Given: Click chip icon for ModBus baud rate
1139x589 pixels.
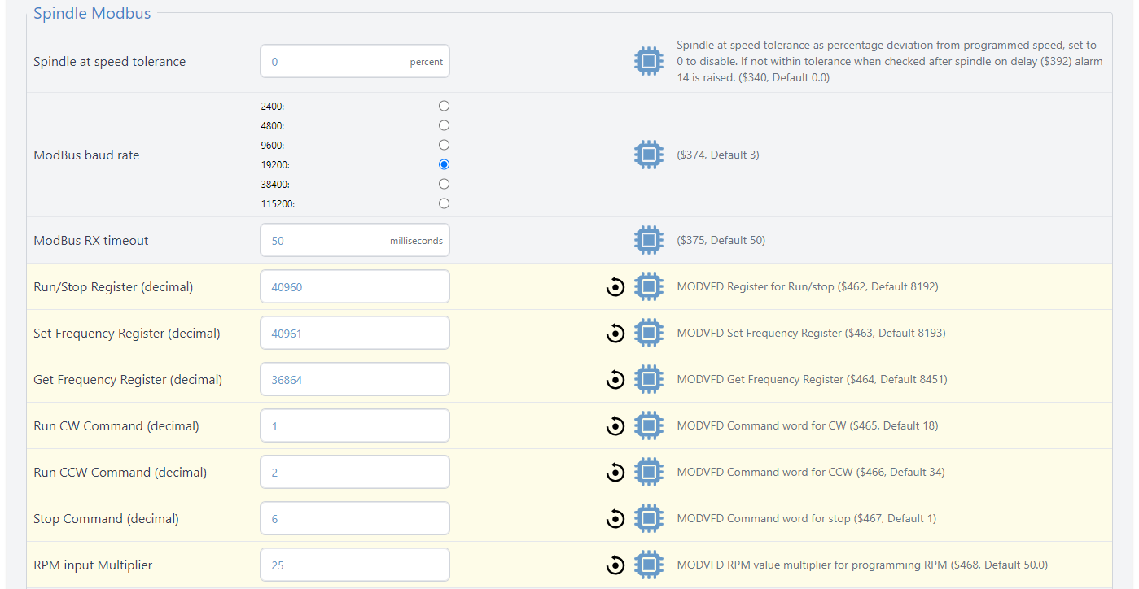Looking at the screenshot, I should [x=649, y=155].
